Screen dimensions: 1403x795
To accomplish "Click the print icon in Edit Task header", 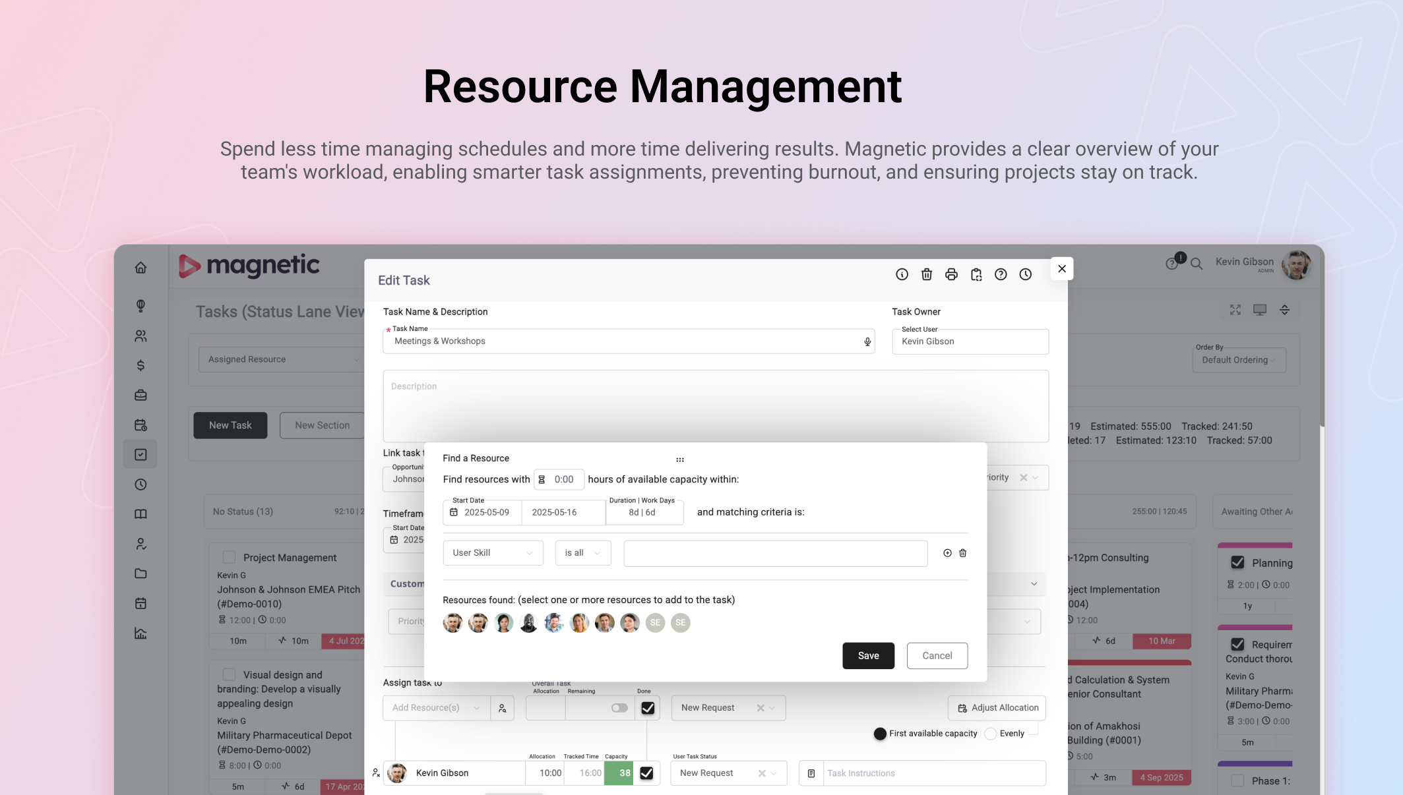I will click(x=951, y=274).
